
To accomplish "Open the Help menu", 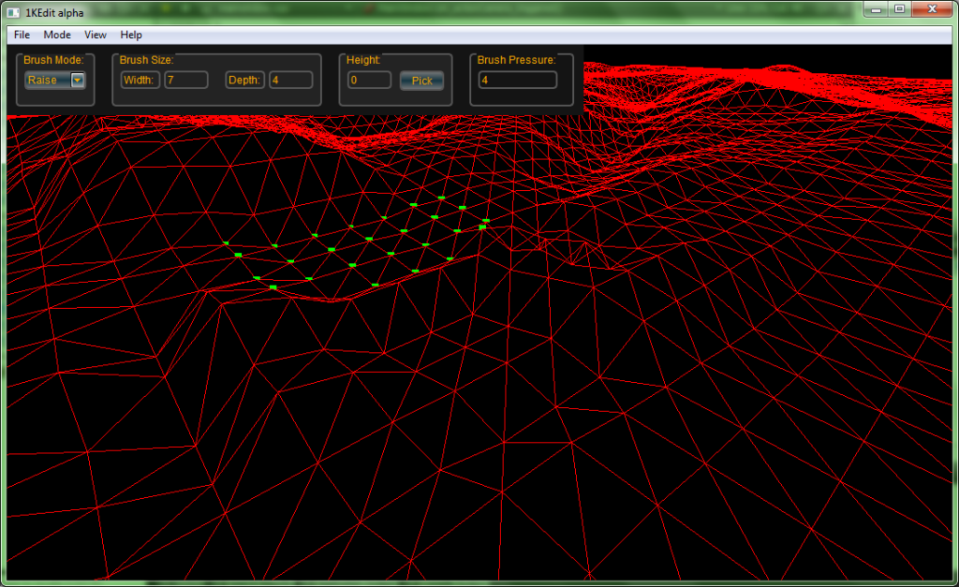I will tap(131, 35).
